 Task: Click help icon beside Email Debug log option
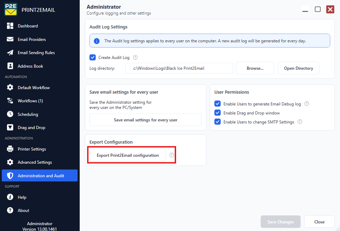pos(307,104)
